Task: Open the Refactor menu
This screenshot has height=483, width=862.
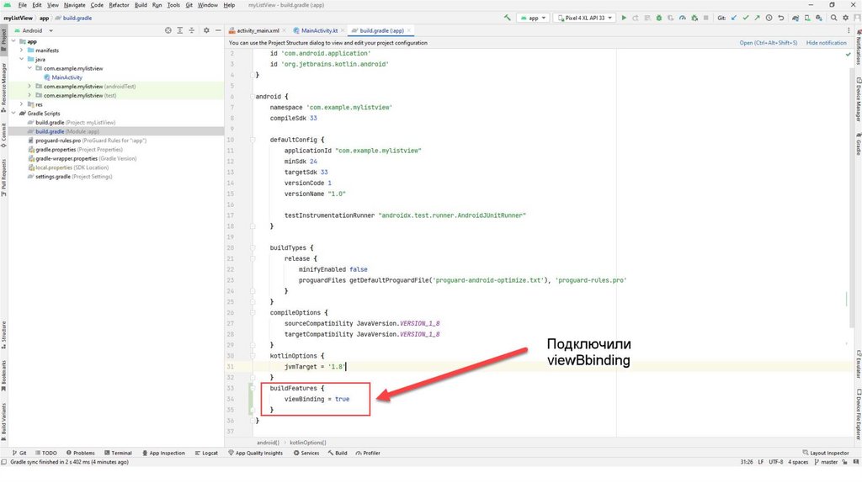Action: (x=119, y=5)
